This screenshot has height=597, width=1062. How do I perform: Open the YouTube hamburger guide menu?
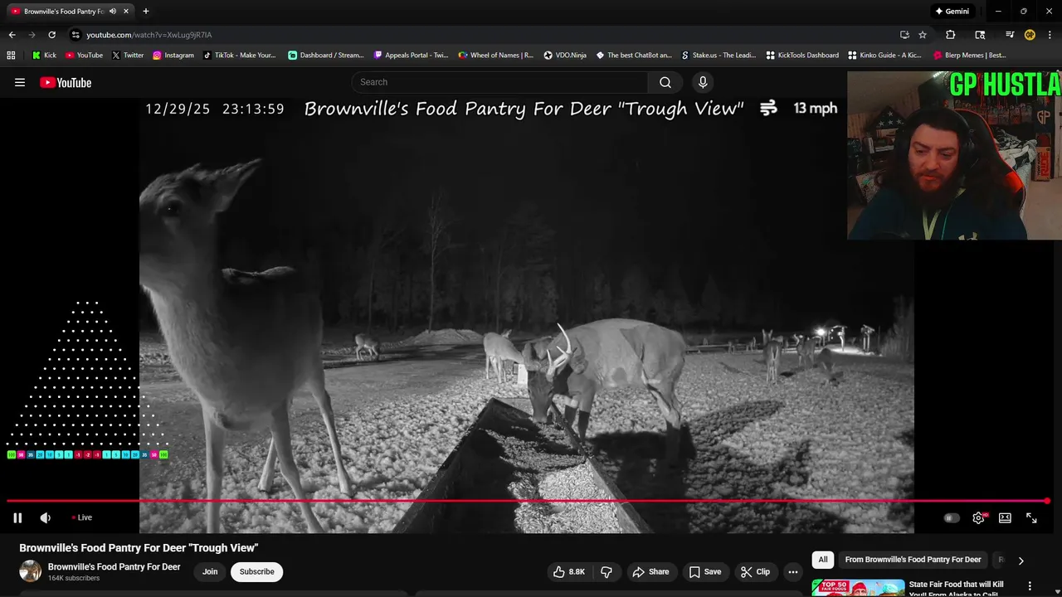click(20, 82)
